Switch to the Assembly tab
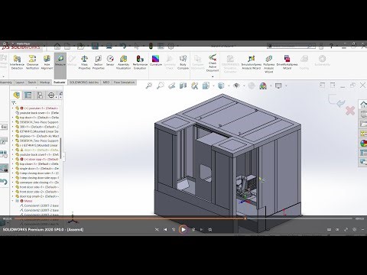Image resolution: width=367 pixels, height=275 pixels. pos(6,82)
